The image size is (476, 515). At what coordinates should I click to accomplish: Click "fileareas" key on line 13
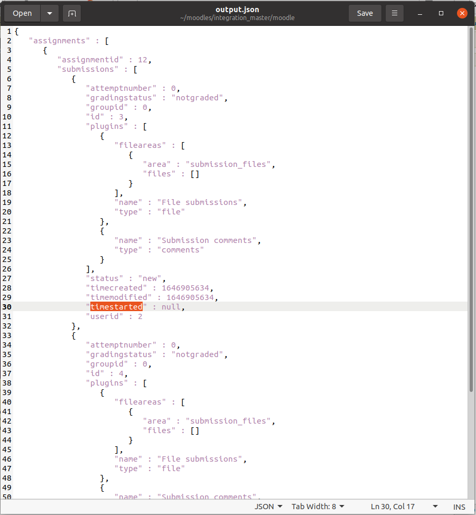tap(140, 145)
